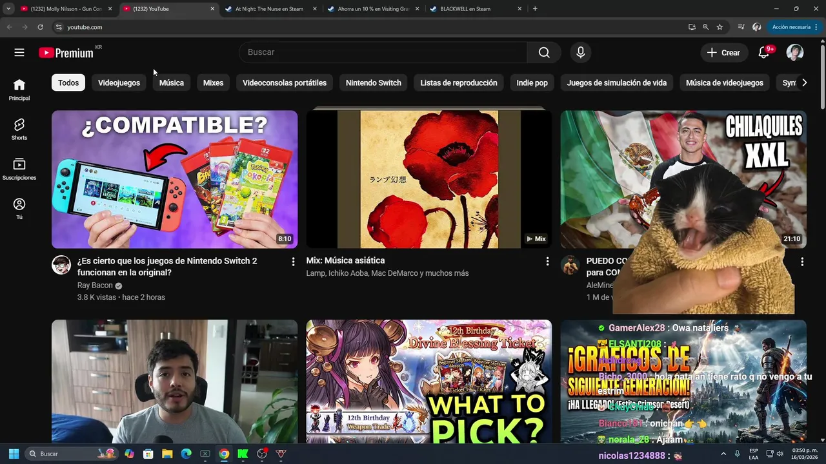Open Copilot from the taskbar

click(129, 454)
